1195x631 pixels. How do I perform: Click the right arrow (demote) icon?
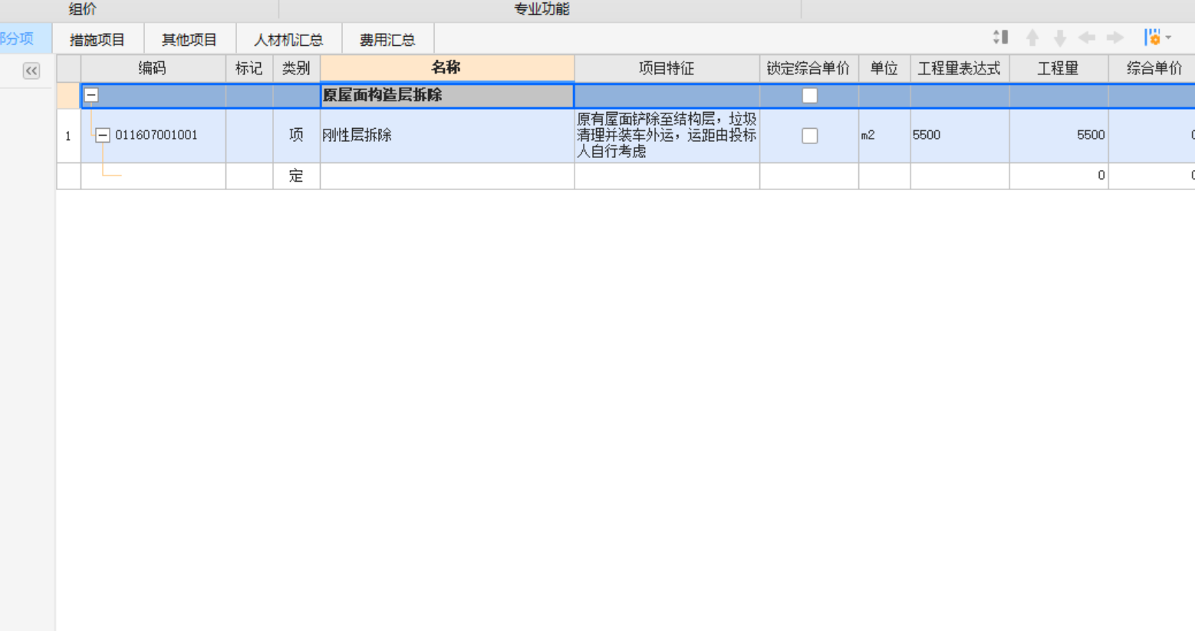coord(1115,38)
